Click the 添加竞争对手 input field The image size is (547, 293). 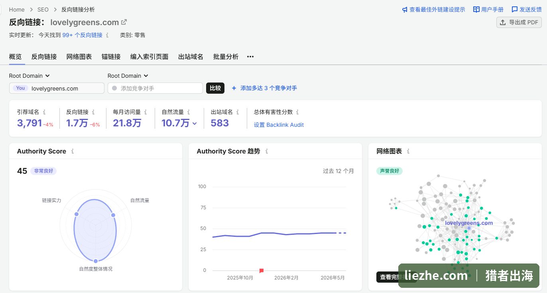pos(155,88)
